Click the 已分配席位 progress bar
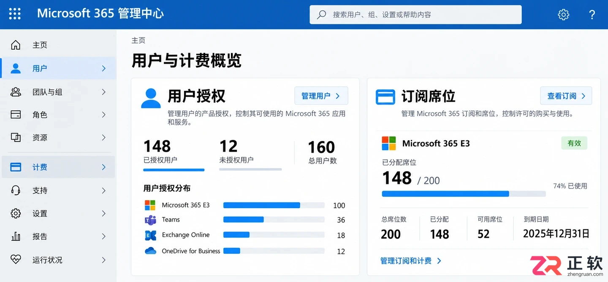Image resolution: width=608 pixels, height=282 pixels. 464,194
